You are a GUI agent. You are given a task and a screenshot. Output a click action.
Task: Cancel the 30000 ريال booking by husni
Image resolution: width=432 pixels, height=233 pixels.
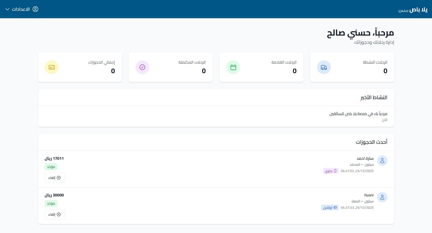point(54,214)
